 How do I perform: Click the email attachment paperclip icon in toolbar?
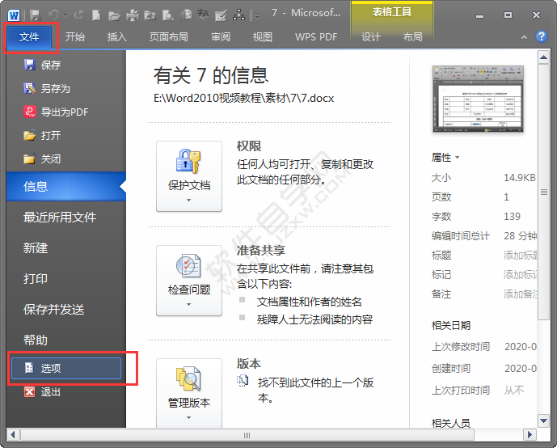(185, 15)
